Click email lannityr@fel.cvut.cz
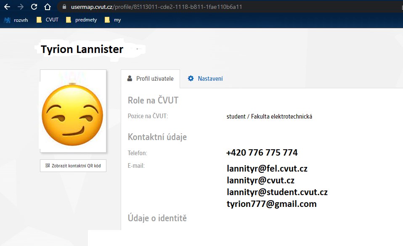Screen dimensions: 403x246 click(x=267, y=169)
